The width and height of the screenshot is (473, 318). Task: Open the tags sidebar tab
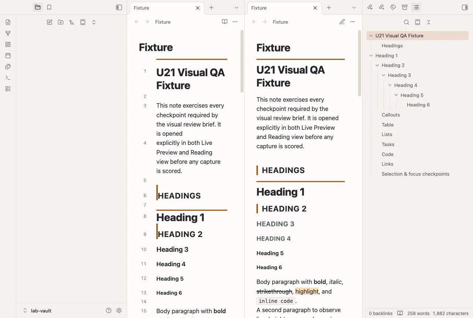coord(393,7)
